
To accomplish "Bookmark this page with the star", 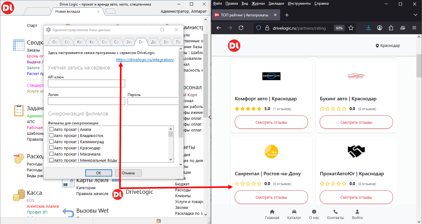I will click(351, 28).
